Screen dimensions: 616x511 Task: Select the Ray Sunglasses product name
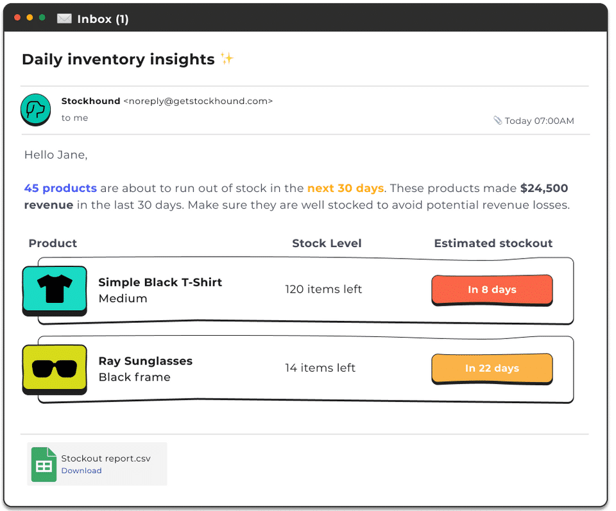145,361
